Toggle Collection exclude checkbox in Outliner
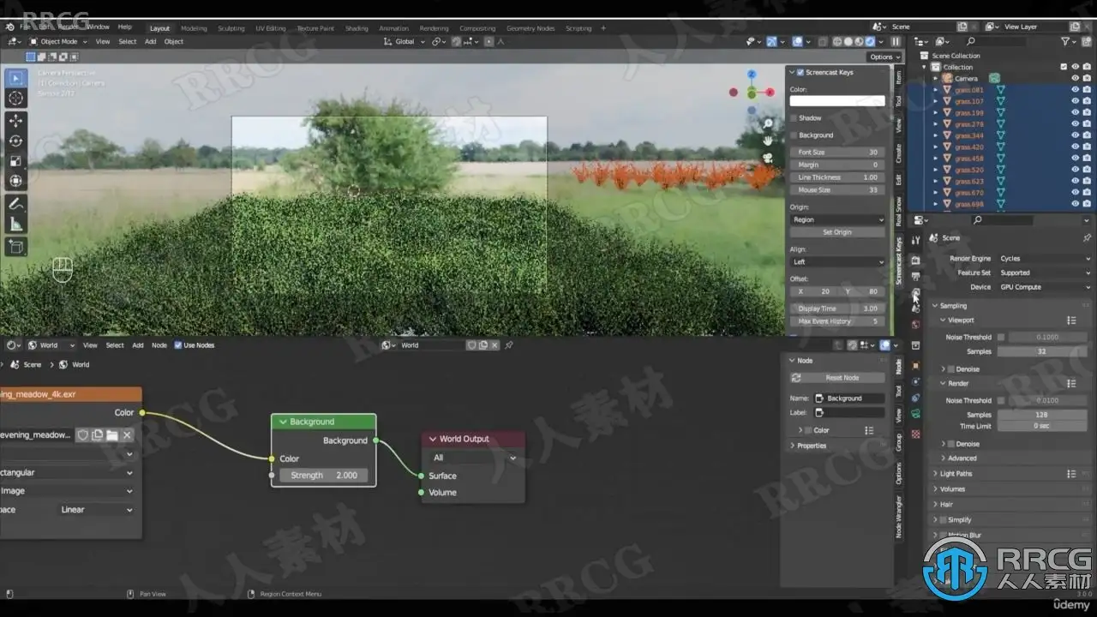Image resolution: width=1097 pixels, height=617 pixels. (x=1064, y=67)
